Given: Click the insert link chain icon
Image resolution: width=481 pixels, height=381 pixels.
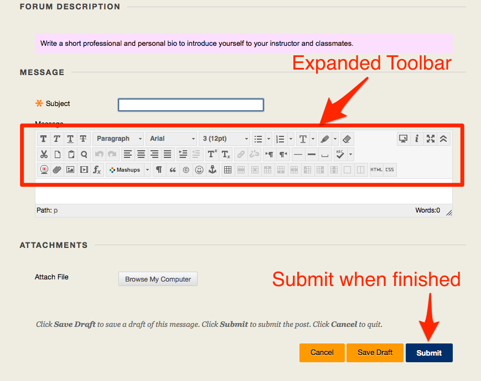Looking at the screenshot, I should [241, 155].
